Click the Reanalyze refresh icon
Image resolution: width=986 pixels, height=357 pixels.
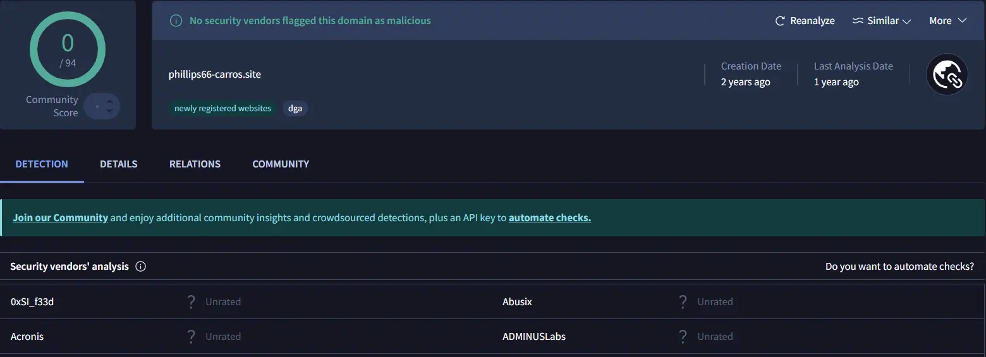click(780, 21)
